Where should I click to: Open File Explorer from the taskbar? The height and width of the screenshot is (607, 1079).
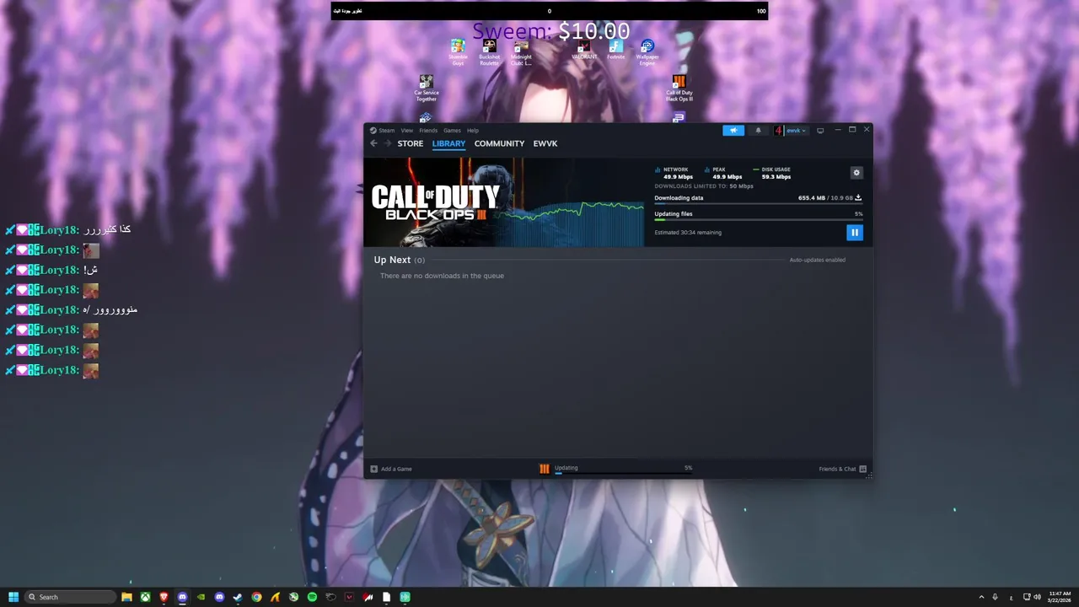click(126, 597)
